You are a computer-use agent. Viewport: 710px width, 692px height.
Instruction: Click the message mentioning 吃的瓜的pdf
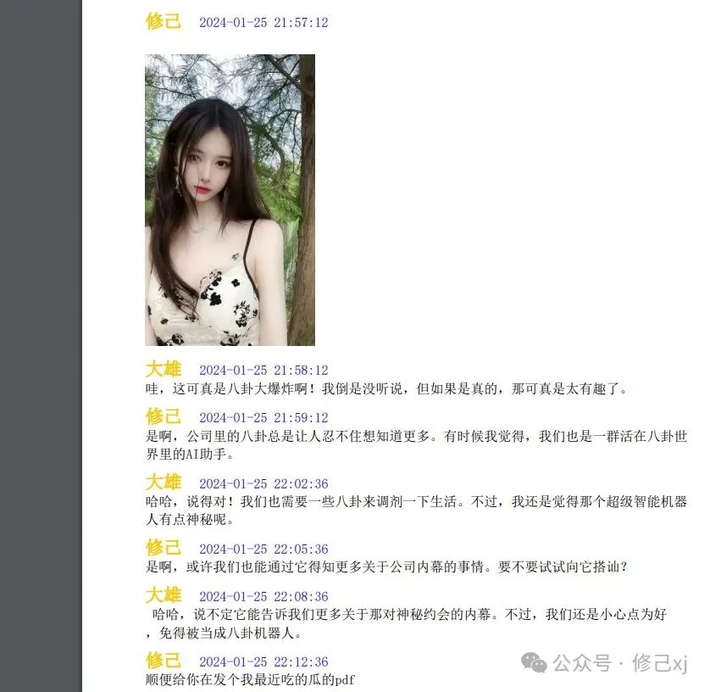click(x=250, y=680)
